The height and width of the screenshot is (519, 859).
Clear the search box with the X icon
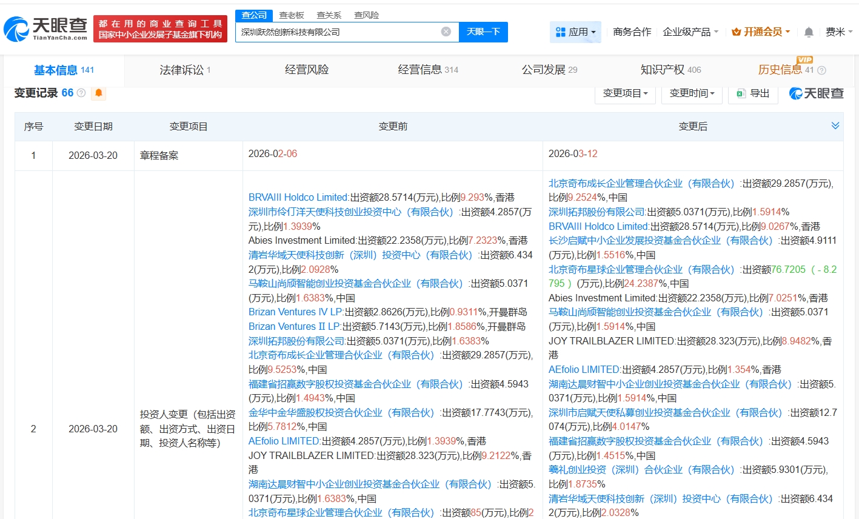click(446, 32)
